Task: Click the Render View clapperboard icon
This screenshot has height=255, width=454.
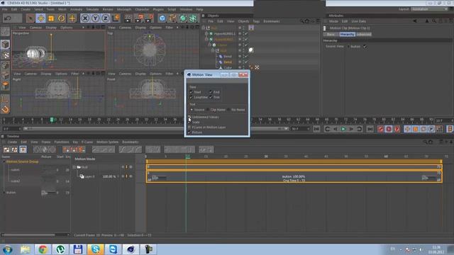Action: (128, 18)
